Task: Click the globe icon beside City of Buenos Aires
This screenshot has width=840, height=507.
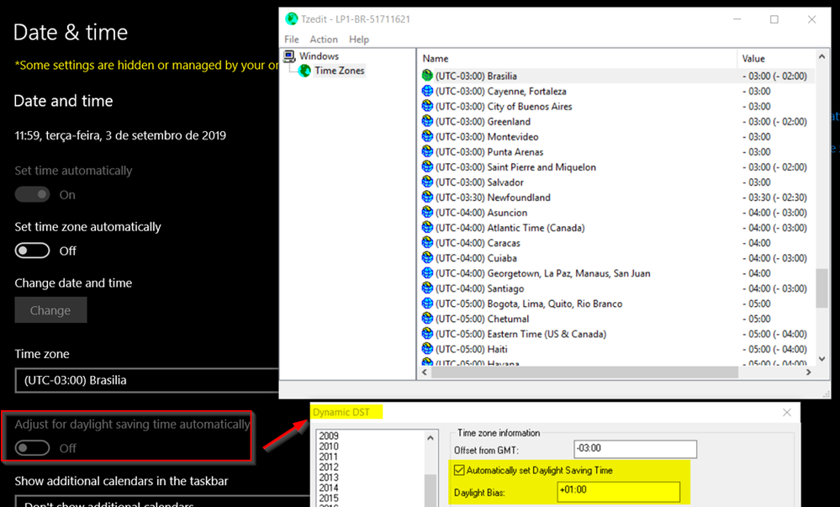Action: coord(427,106)
